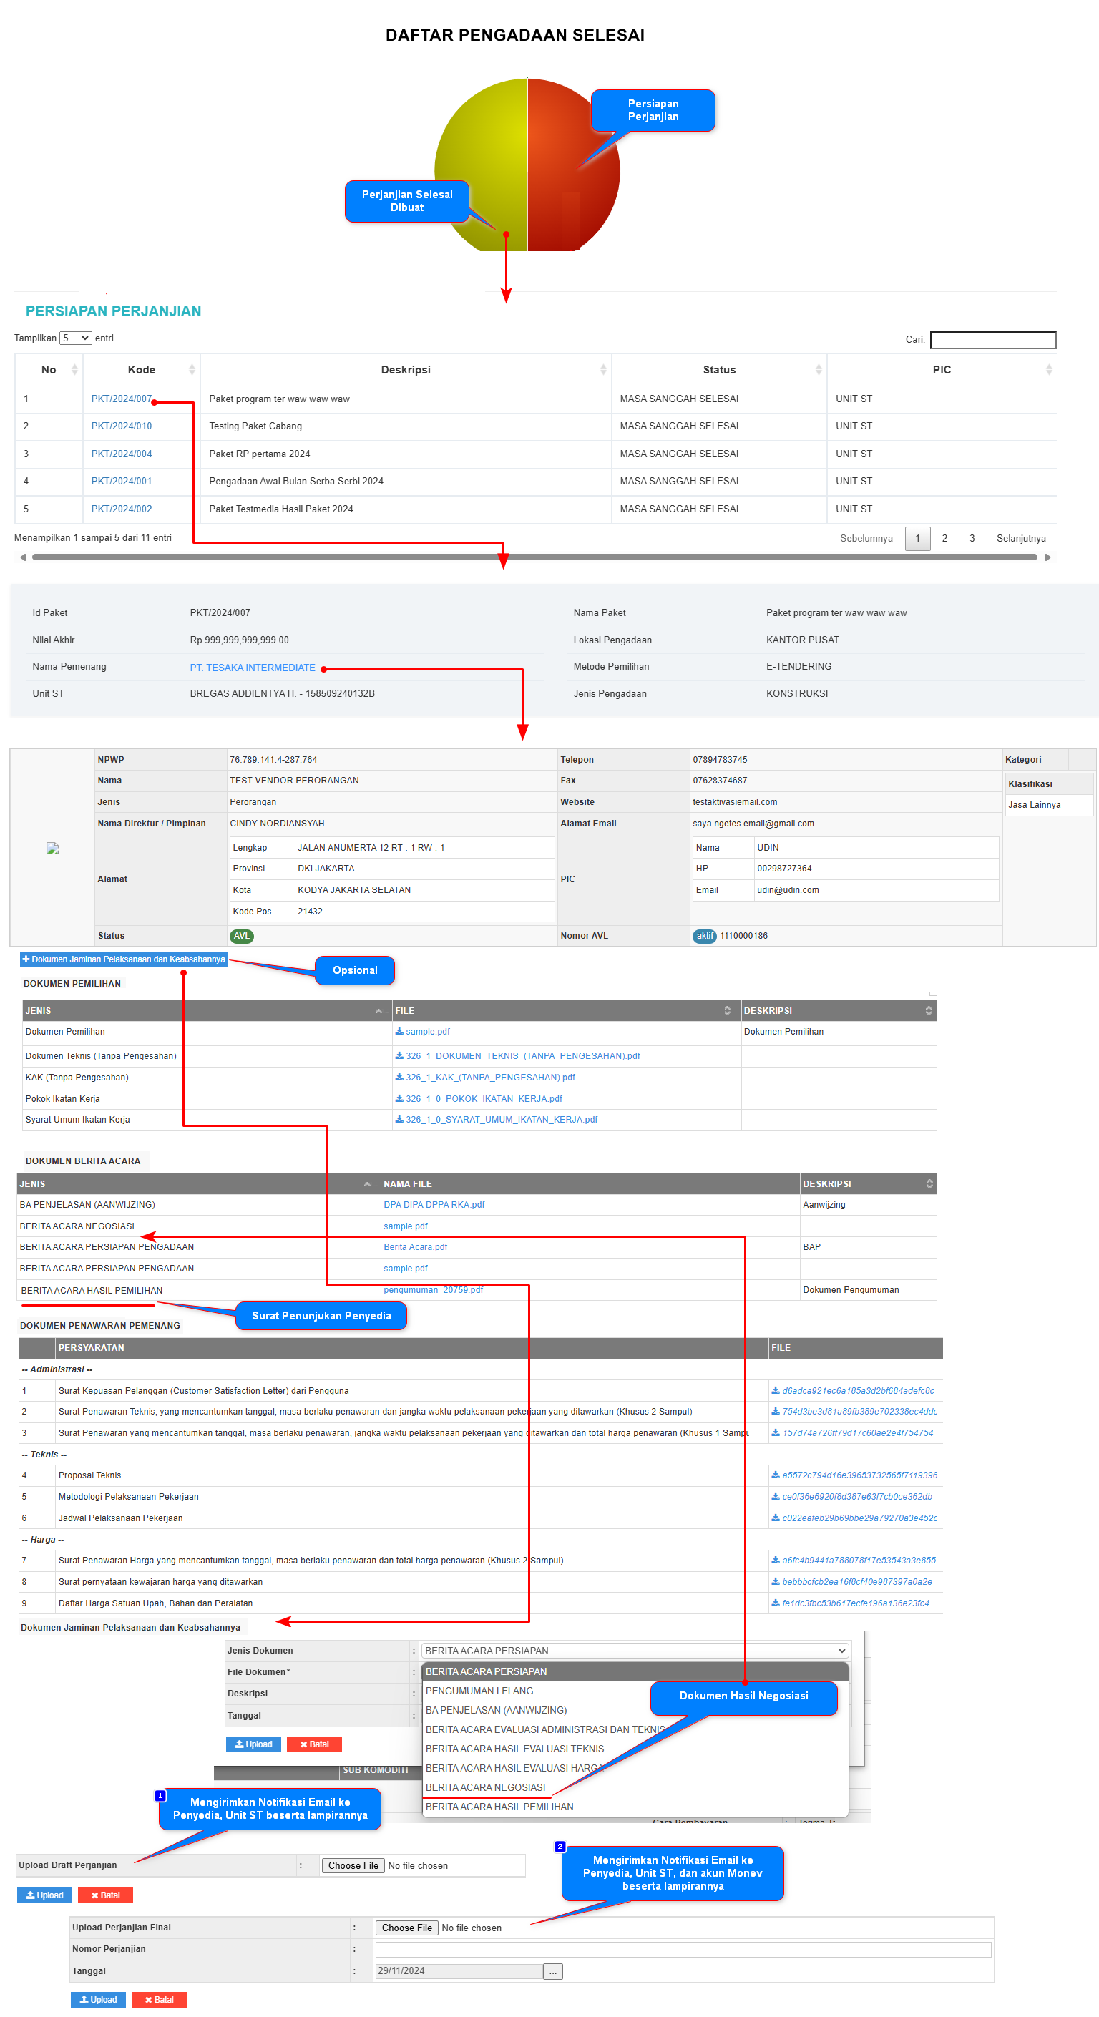The height and width of the screenshot is (2017, 1099).
Task: Go to Selanjutnya page
Action: coord(1020,538)
